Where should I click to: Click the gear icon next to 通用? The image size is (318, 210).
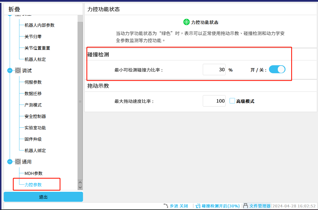[x=18, y=162]
